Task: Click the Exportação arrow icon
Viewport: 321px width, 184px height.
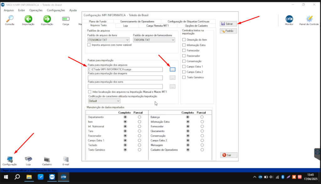Action: (x=47, y=19)
